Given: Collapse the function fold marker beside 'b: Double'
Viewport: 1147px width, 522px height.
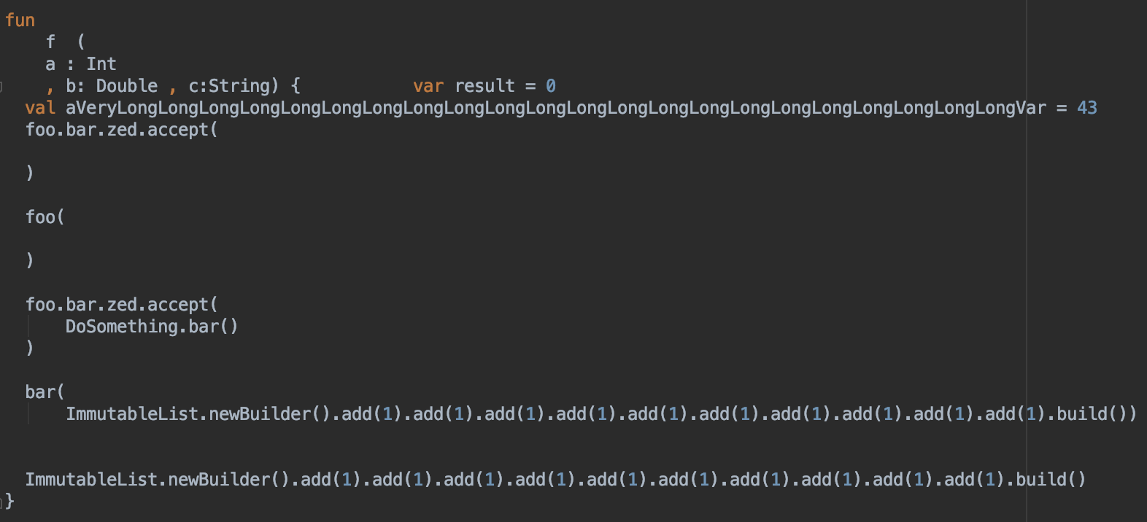Looking at the screenshot, I should pos(2,87).
